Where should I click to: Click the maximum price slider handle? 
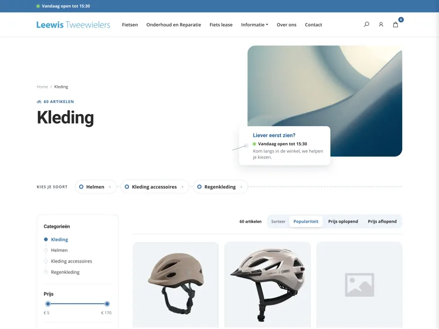tap(107, 304)
